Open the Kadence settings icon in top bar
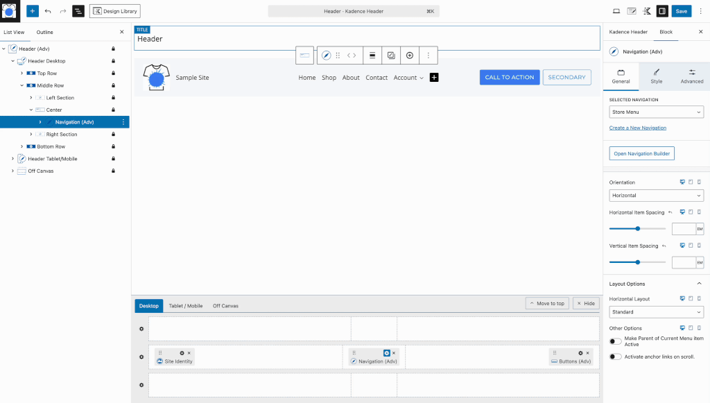 click(x=647, y=11)
